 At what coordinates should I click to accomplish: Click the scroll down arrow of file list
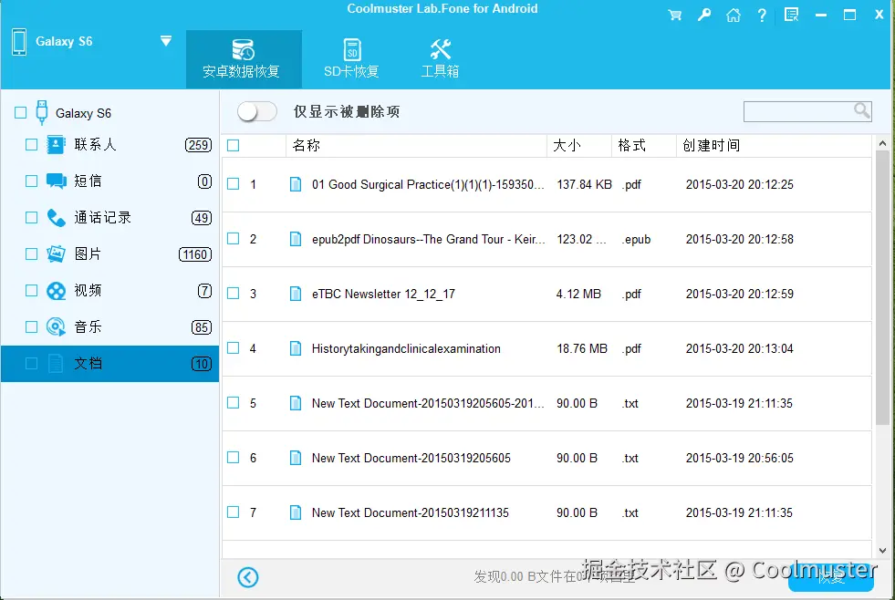(882, 551)
